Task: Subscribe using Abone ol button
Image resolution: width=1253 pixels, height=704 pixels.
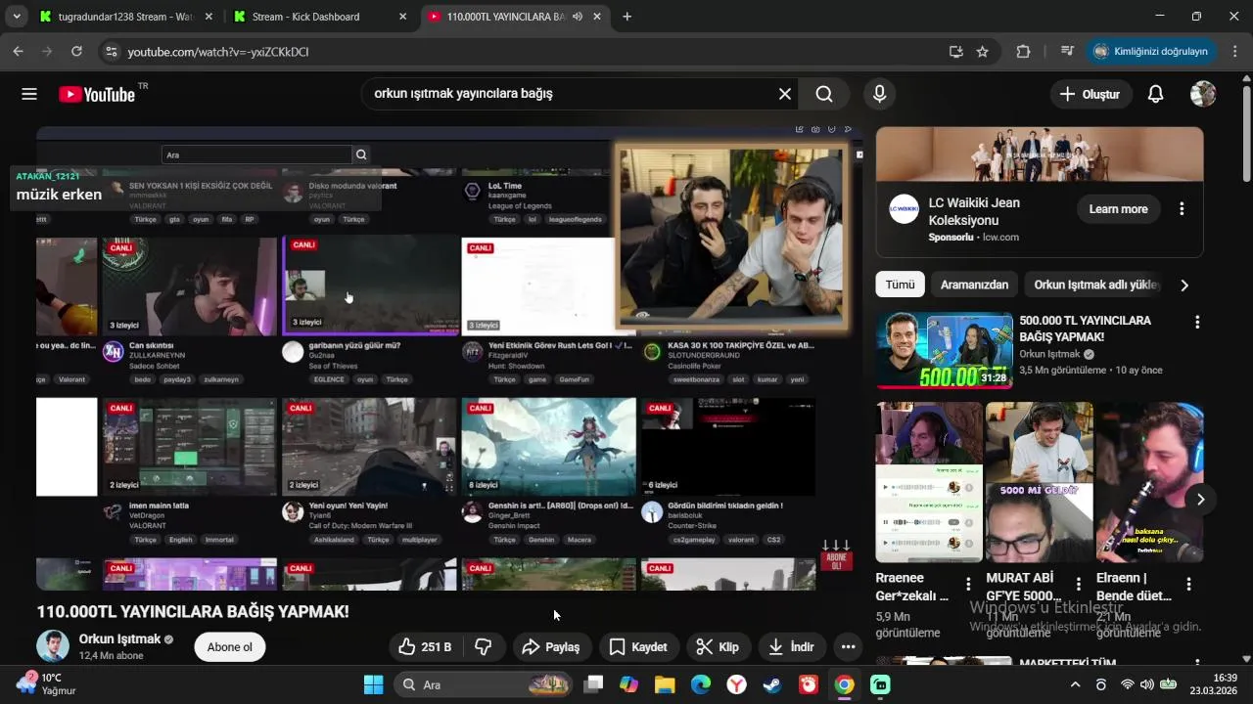Action: point(230,646)
